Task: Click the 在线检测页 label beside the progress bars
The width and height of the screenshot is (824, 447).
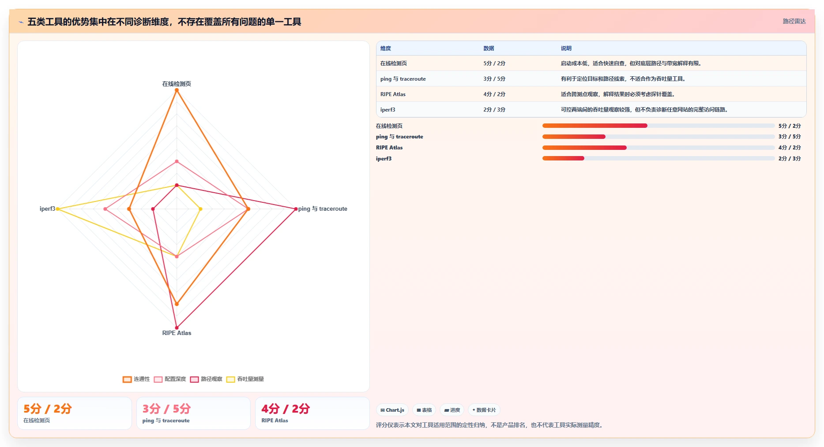Action: (x=389, y=126)
